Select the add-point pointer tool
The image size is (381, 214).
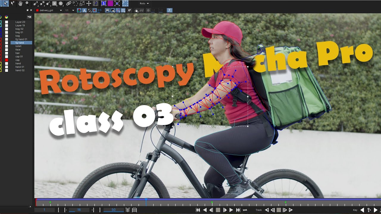(x=13, y=4)
